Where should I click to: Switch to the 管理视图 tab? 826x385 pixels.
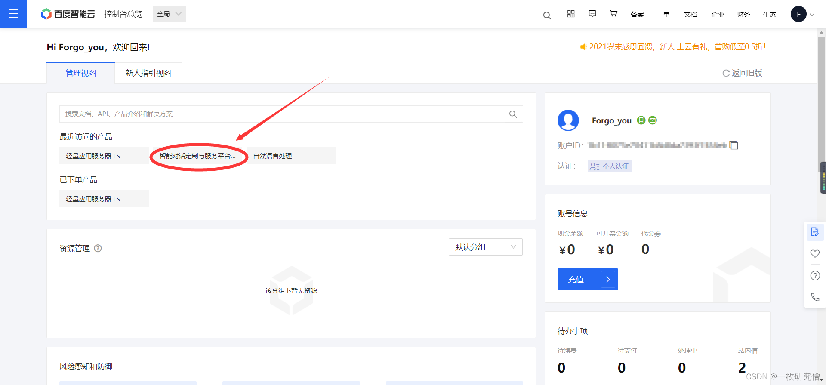tap(81, 73)
